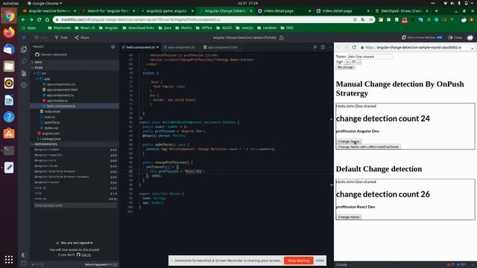
Task: Click the lock icon next to project title
Action: tap(282, 38)
